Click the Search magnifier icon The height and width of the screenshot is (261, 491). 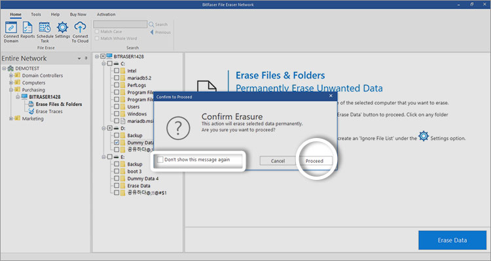coord(151,24)
